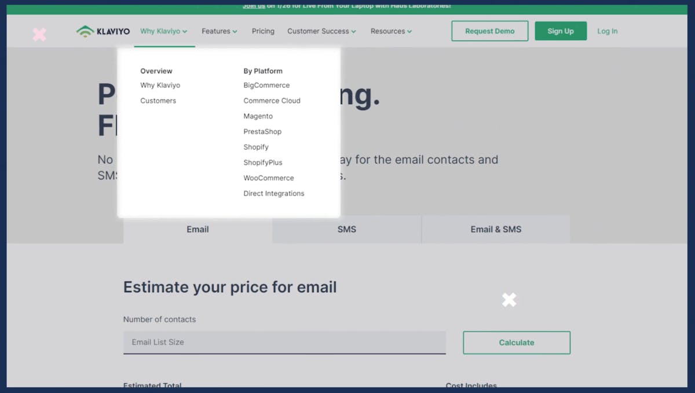Switch to the SMS tab
This screenshot has height=393, width=695.
pos(346,229)
